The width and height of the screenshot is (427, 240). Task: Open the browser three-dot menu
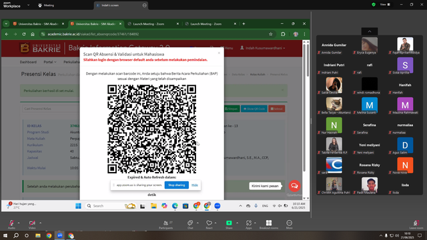304,34
